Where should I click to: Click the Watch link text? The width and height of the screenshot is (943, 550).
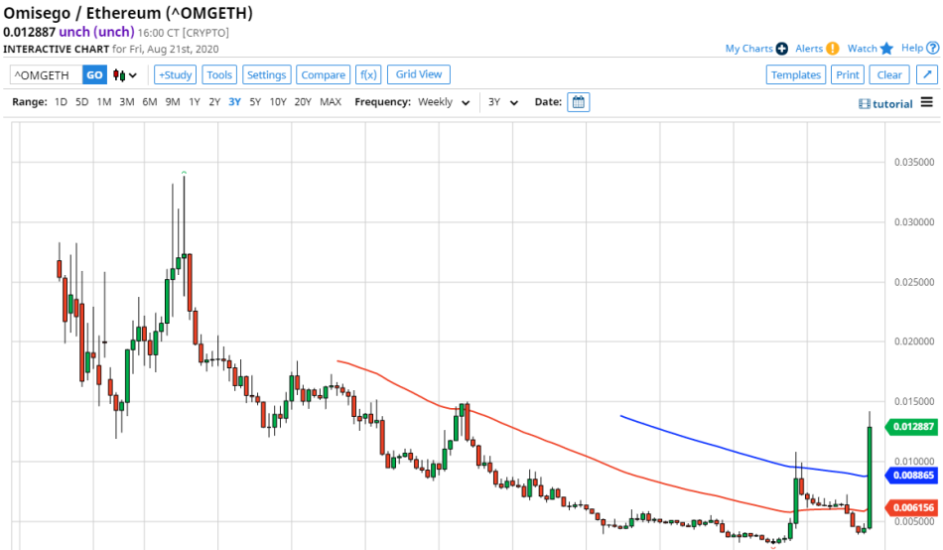tap(863, 49)
